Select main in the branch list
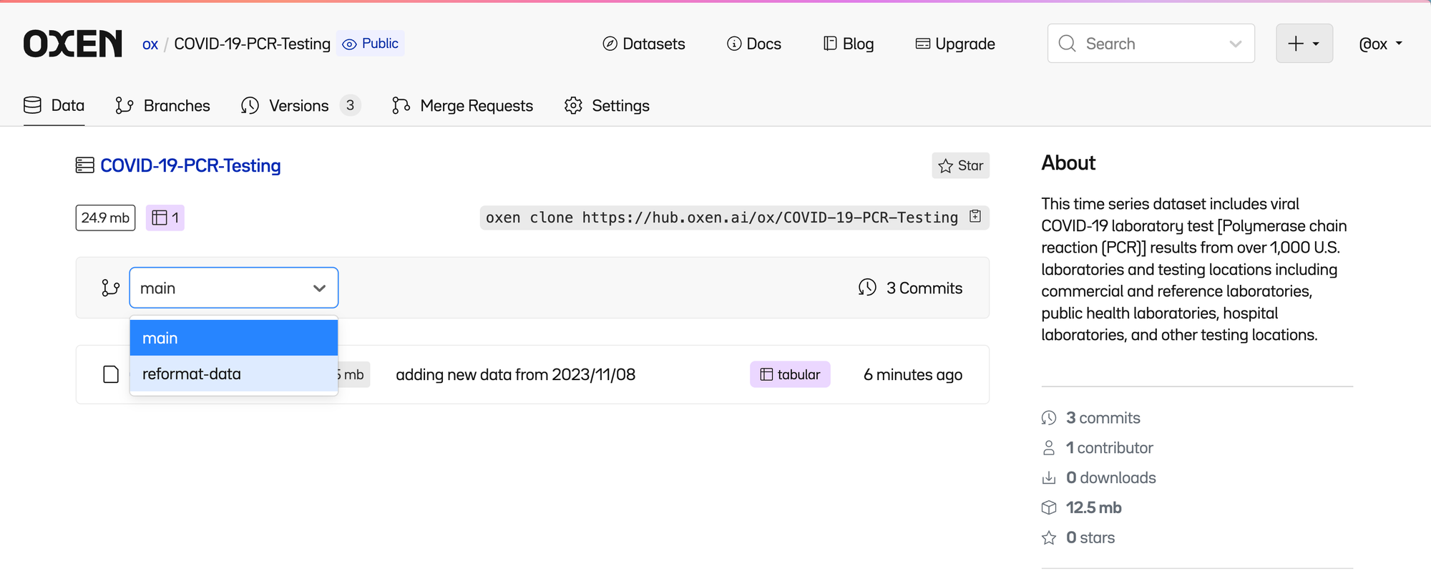 pyautogui.click(x=234, y=338)
